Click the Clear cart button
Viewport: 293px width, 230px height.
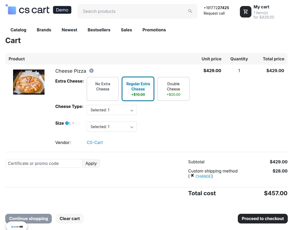point(70,218)
